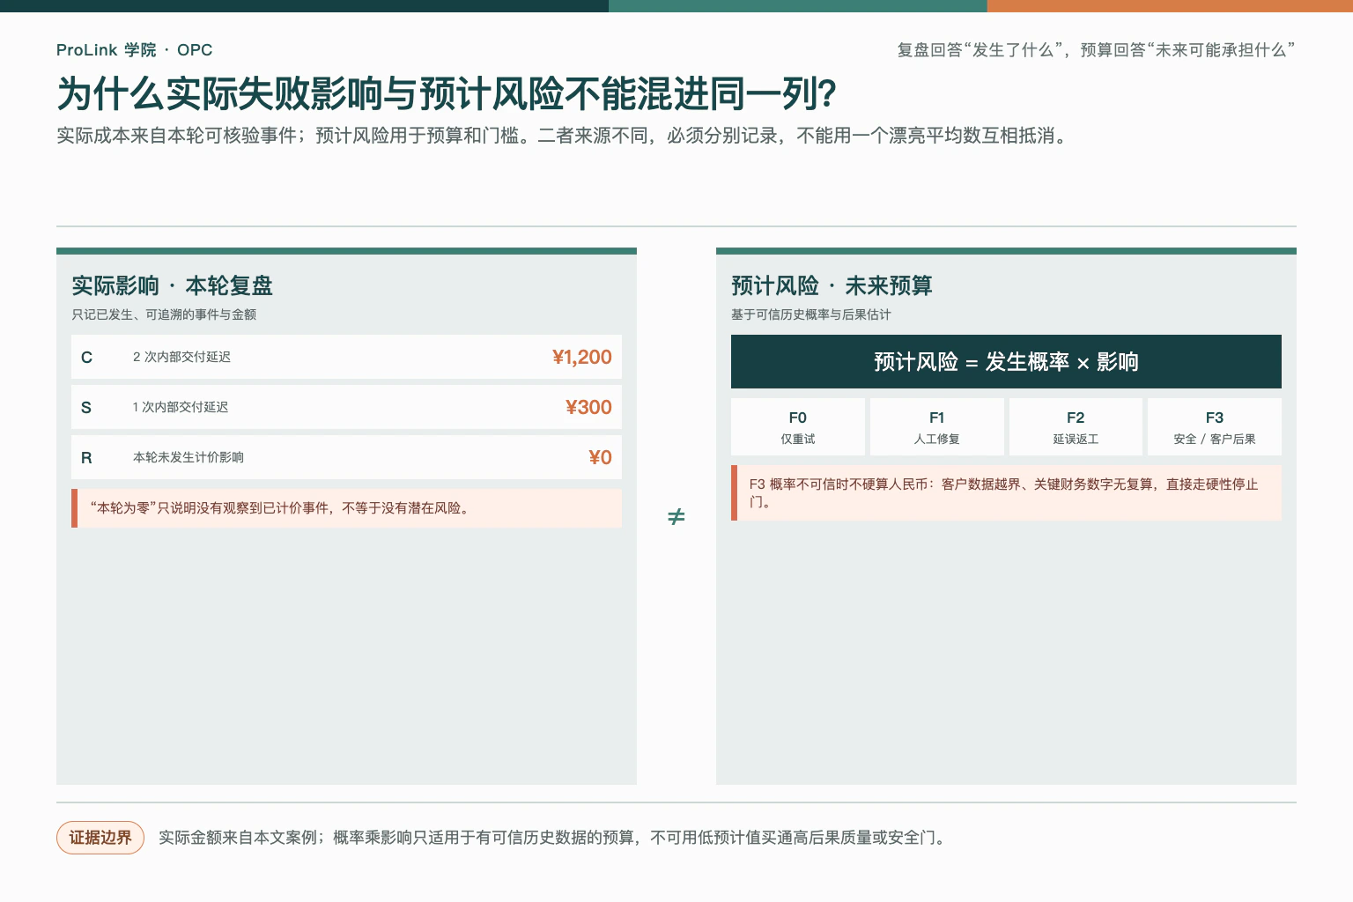Click the not-equal sign between panels

point(676,516)
